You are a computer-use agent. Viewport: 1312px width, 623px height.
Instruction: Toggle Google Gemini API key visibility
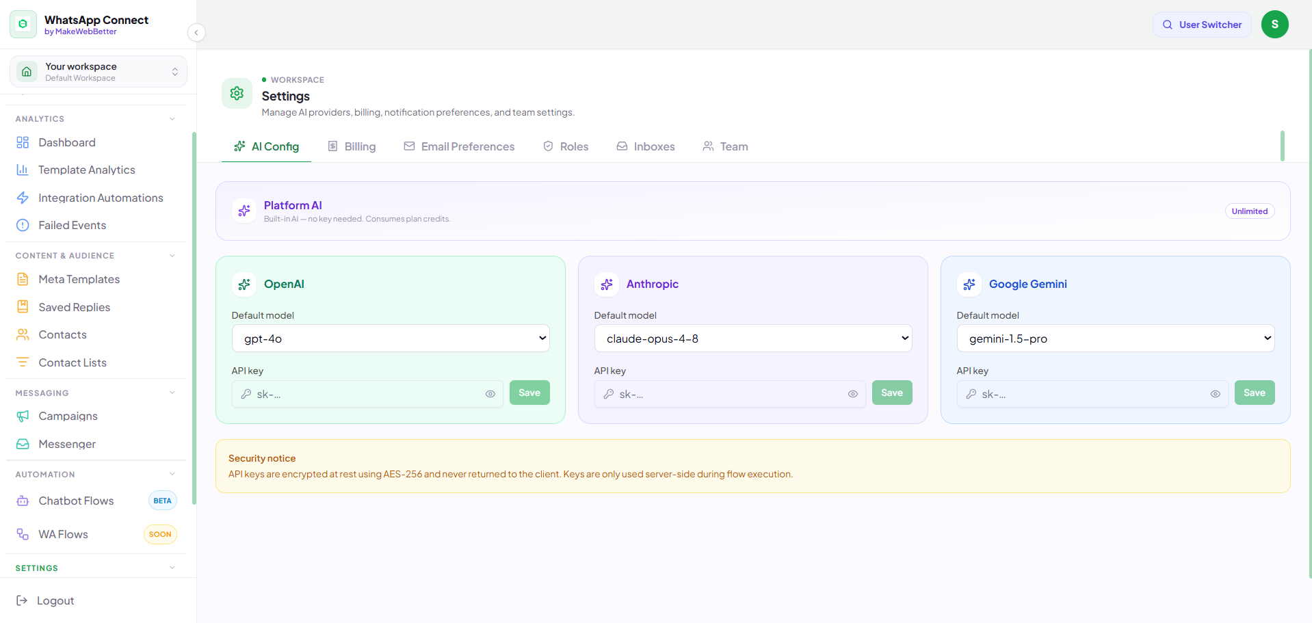click(x=1216, y=394)
